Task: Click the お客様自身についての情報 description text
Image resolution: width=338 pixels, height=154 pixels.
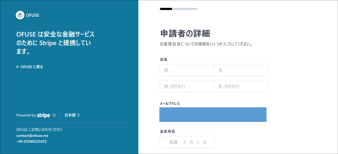Action: pos(206,44)
